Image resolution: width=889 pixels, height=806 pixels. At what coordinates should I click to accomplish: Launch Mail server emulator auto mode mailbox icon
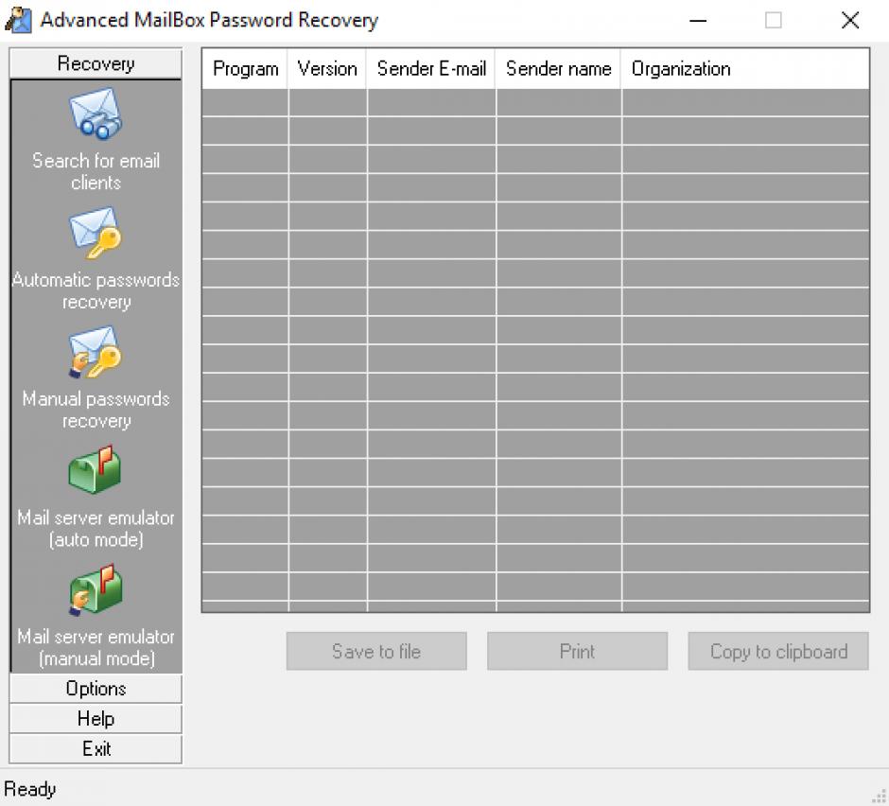(x=96, y=470)
